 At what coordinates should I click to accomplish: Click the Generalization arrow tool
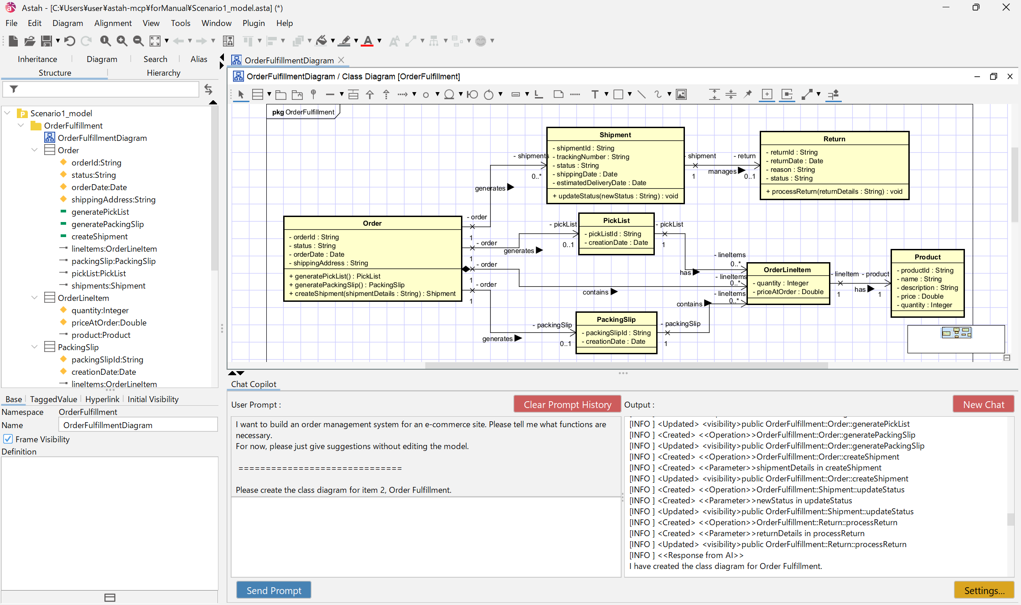pyautogui.click(x=370, y=94)
